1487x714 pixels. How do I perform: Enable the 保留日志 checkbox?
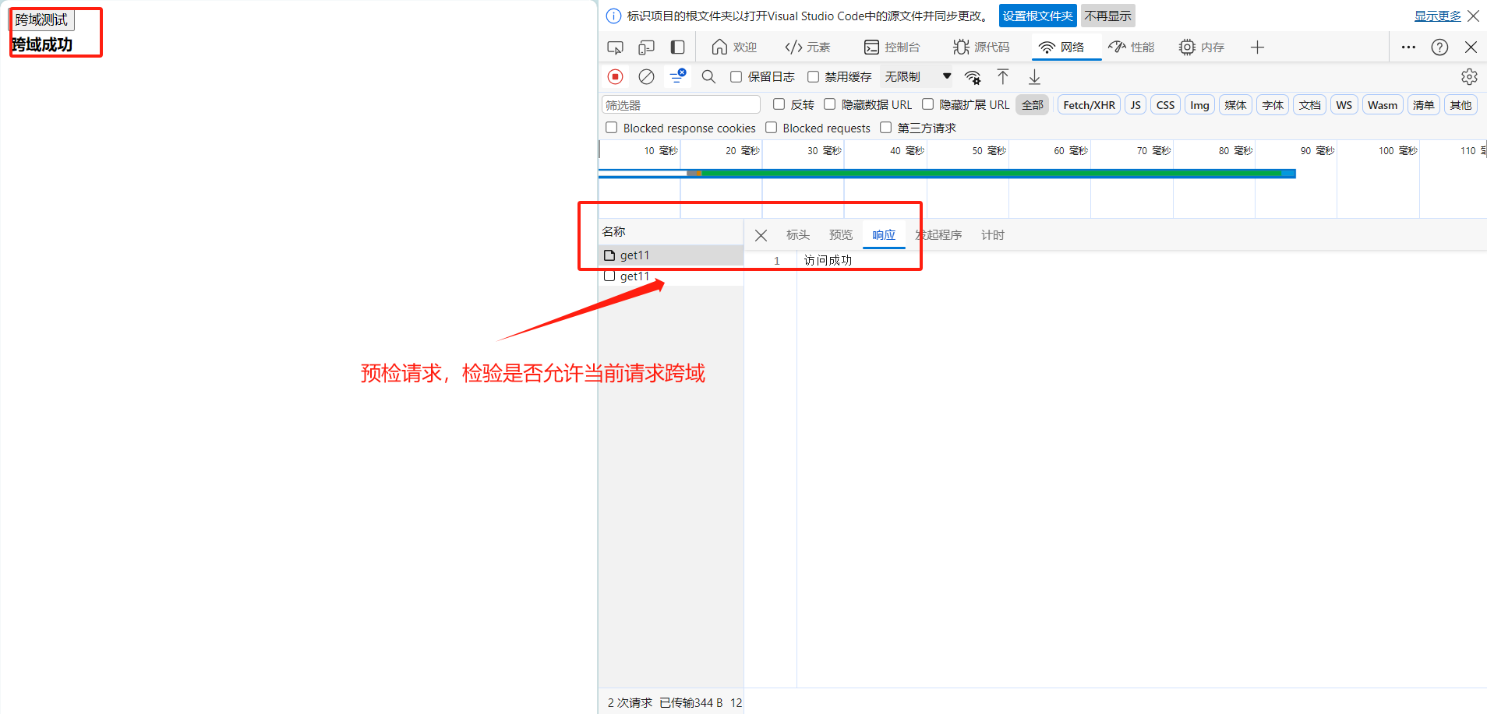tap(736, 76)
